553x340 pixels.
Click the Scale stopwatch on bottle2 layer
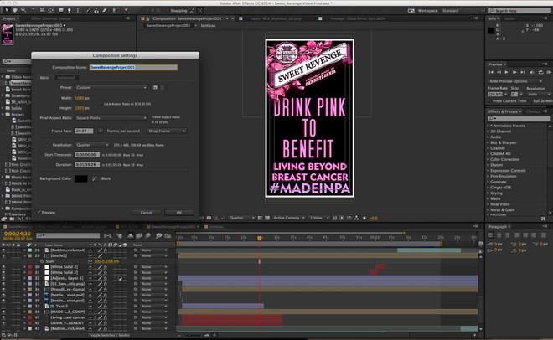pyautogui.click(x=42, y=261)
